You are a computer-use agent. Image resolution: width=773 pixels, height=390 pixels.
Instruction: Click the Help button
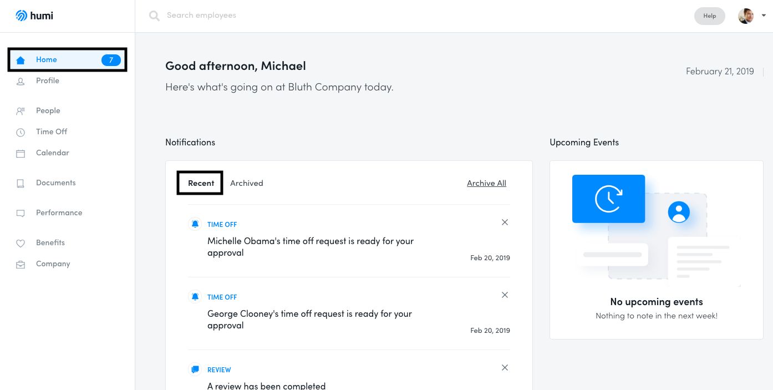710,16
